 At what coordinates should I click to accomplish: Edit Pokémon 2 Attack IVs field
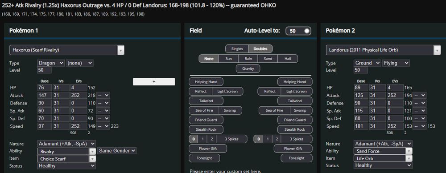(x=377, y=95)
